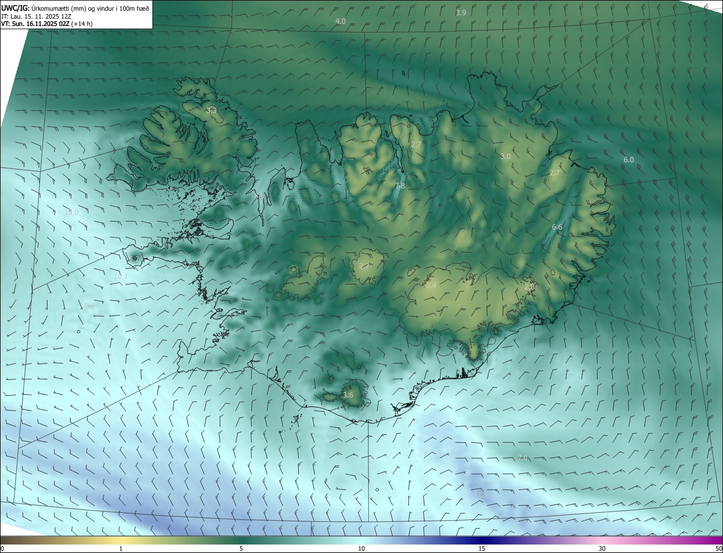
Task: Click the 11.5 value over the sea
Action: point(481,495)
